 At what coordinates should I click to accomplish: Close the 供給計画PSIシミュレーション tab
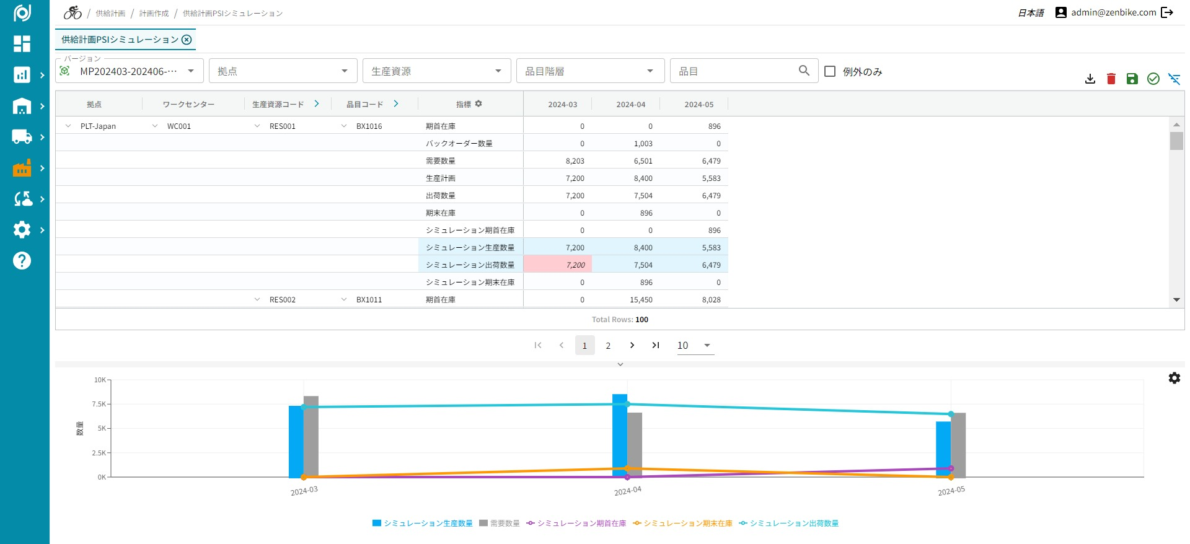point(187,40)
